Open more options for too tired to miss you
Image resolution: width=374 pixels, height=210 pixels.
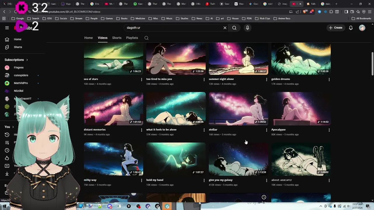[x=204, y=79]
